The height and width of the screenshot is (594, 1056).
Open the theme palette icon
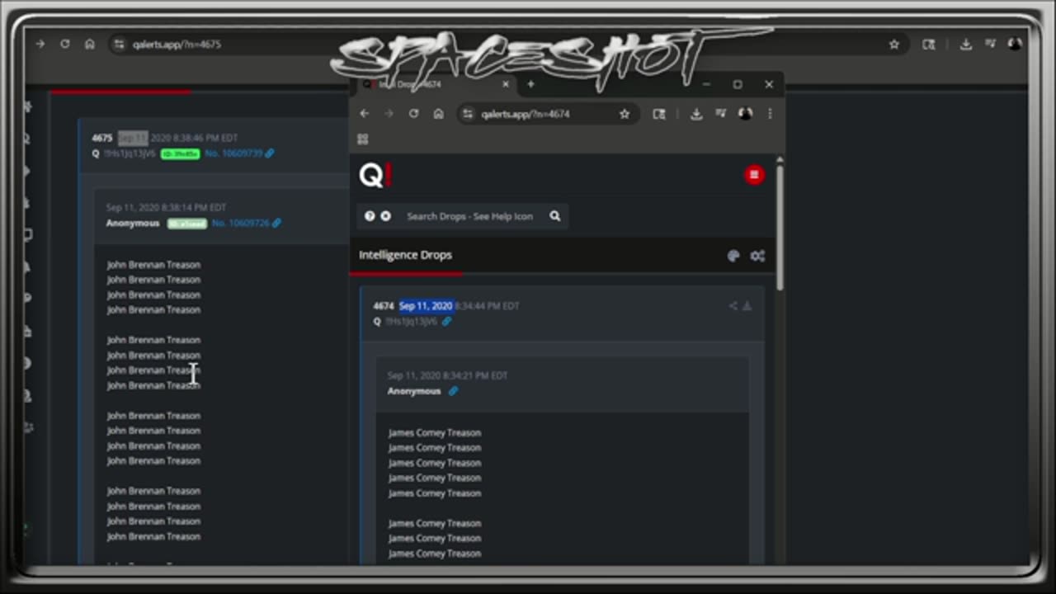click(733, 256)
